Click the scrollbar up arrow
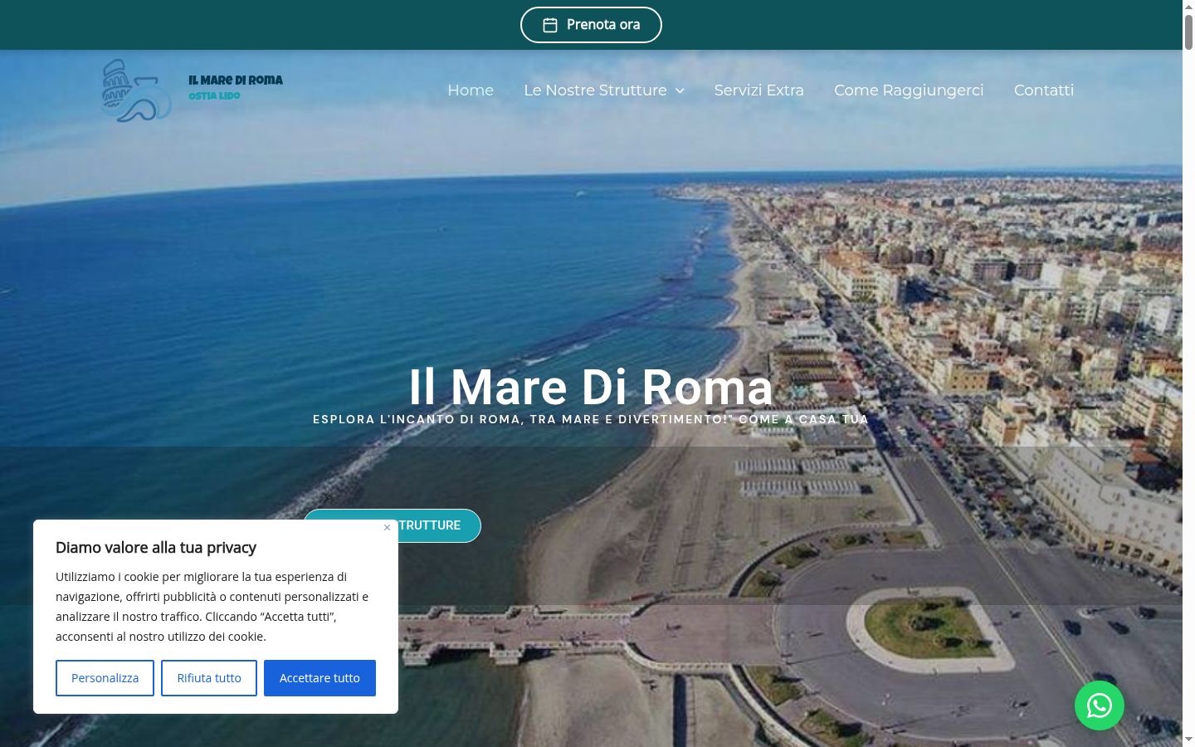Image resolution: width=1195 pixels, height=747 pixels. (1188, 5)
